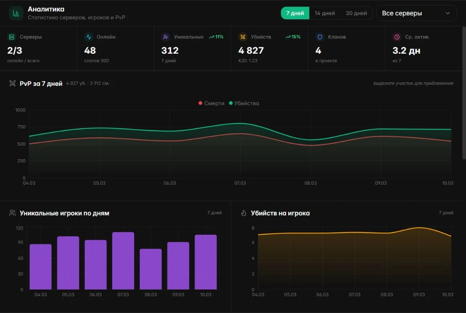Click the Убийств crossed swords icon

[243, 37]
